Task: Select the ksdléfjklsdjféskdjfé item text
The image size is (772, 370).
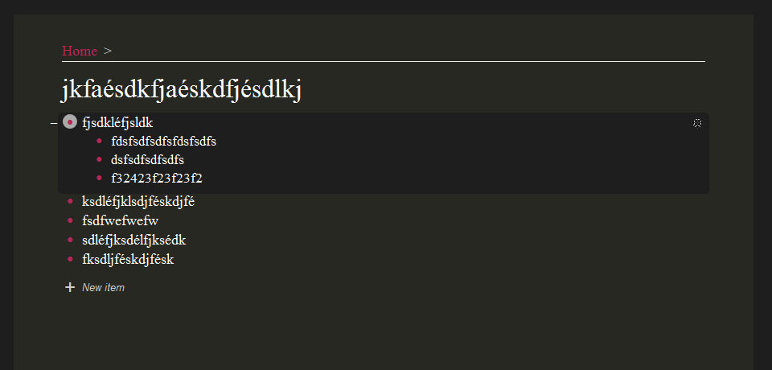Action: click(138, 202)
